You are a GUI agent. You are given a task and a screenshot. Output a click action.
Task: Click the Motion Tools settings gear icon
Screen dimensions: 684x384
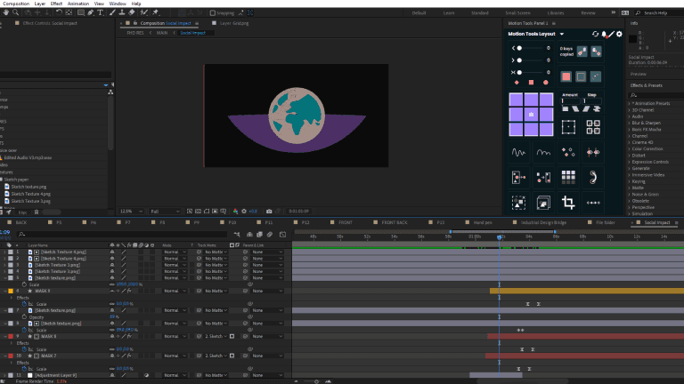click(x=619, y=34)
